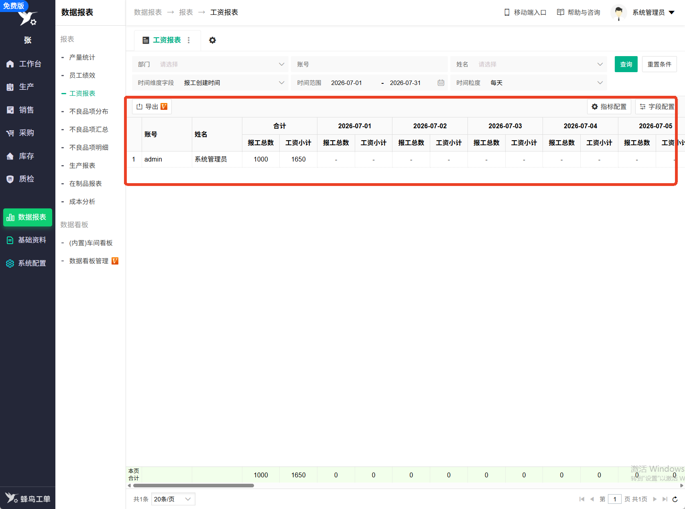Open 在制品报表 in the menu
The image size is (685, 509).
(x=85, y=184)
